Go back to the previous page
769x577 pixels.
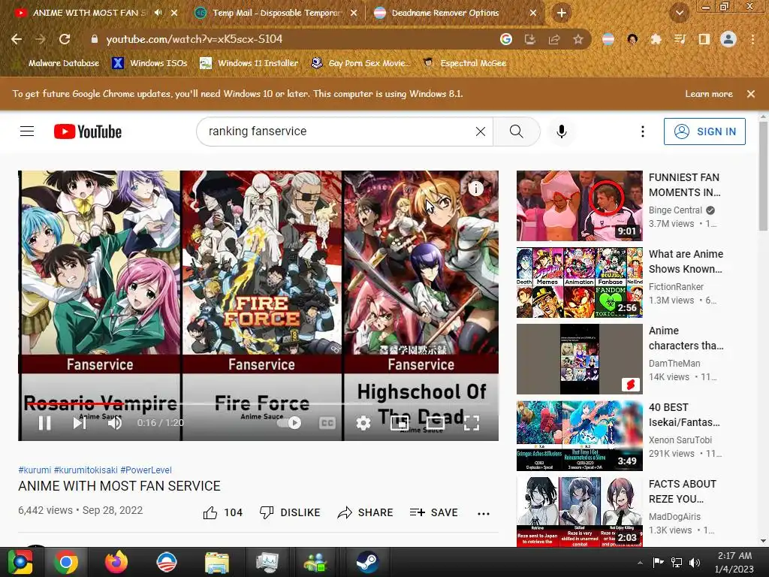pyautogui.click(x=17, y=39)
